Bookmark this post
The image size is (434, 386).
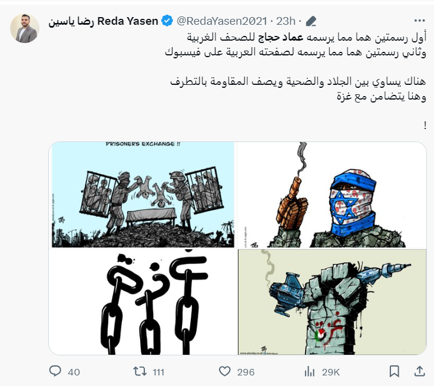click(x=394, y=371)
